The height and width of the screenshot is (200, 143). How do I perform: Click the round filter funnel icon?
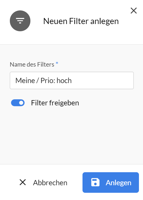[x=20, y=21]
